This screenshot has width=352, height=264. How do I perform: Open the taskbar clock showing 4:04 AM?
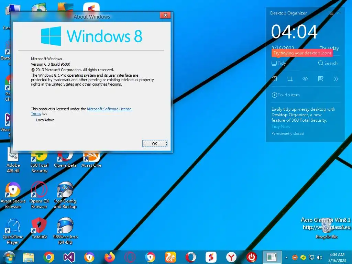click(x=337, y=257)
